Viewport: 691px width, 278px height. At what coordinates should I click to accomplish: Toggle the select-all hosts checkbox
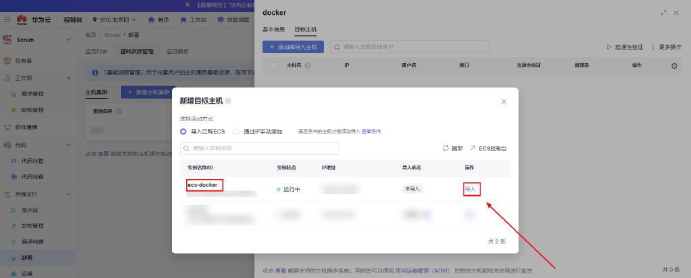pos(274,65)
